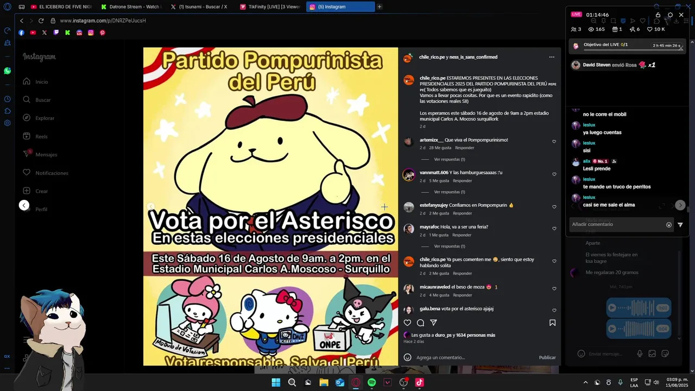This screenshot has height=391, width=695.
Task: Click the microphone icon in the chat box
Action: [640, 354]
